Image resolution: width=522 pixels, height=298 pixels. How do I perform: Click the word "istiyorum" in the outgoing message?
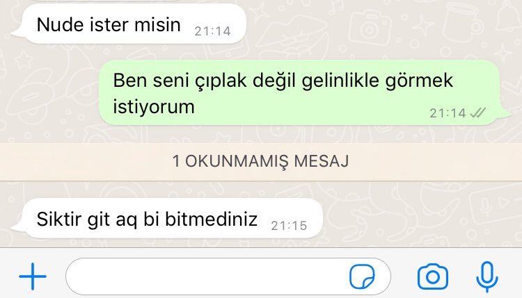point(154,107)
